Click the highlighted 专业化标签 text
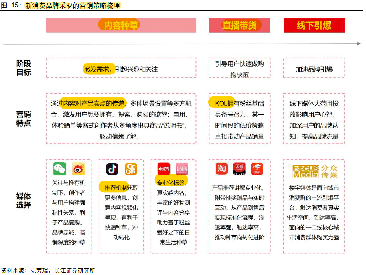366x275 pixels. (171, 183)
